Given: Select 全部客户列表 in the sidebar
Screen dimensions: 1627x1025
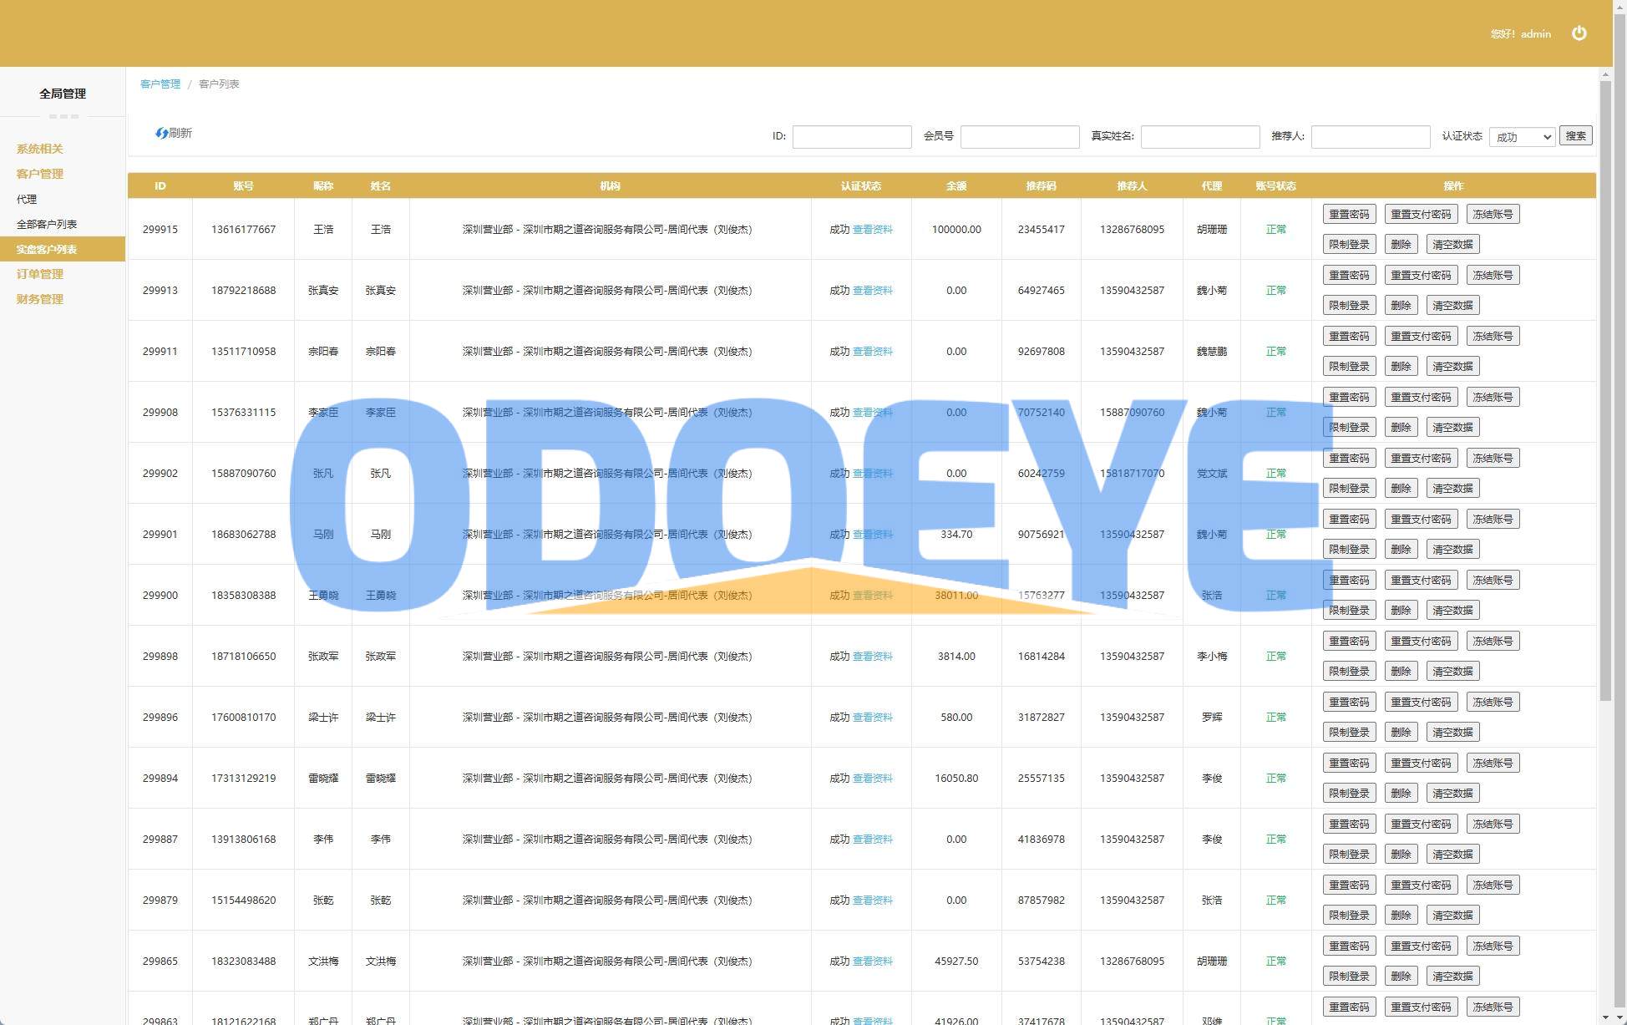Looking at the screenshot, I should (x=47, y=224).
